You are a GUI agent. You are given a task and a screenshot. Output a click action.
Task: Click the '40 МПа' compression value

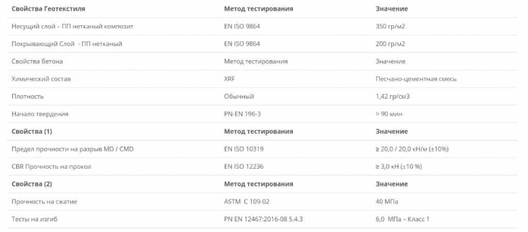pyautogui.click(x=387, y=202)
